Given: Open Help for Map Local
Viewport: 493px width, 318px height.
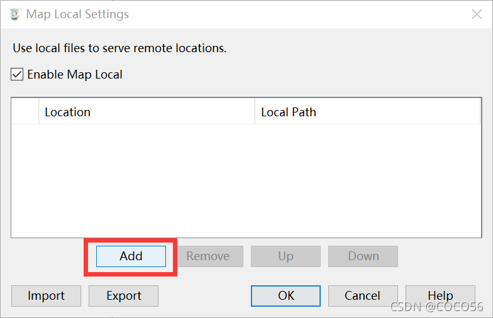Looking at the screenshot, I should [x=440, y=296].
